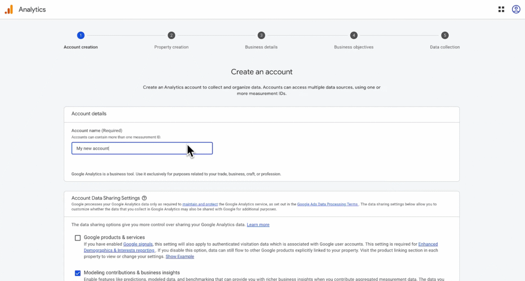Select step 3 Business details circle
This screenshot has height=281, width=525.
pyautogui.click(x=261, y=35)
